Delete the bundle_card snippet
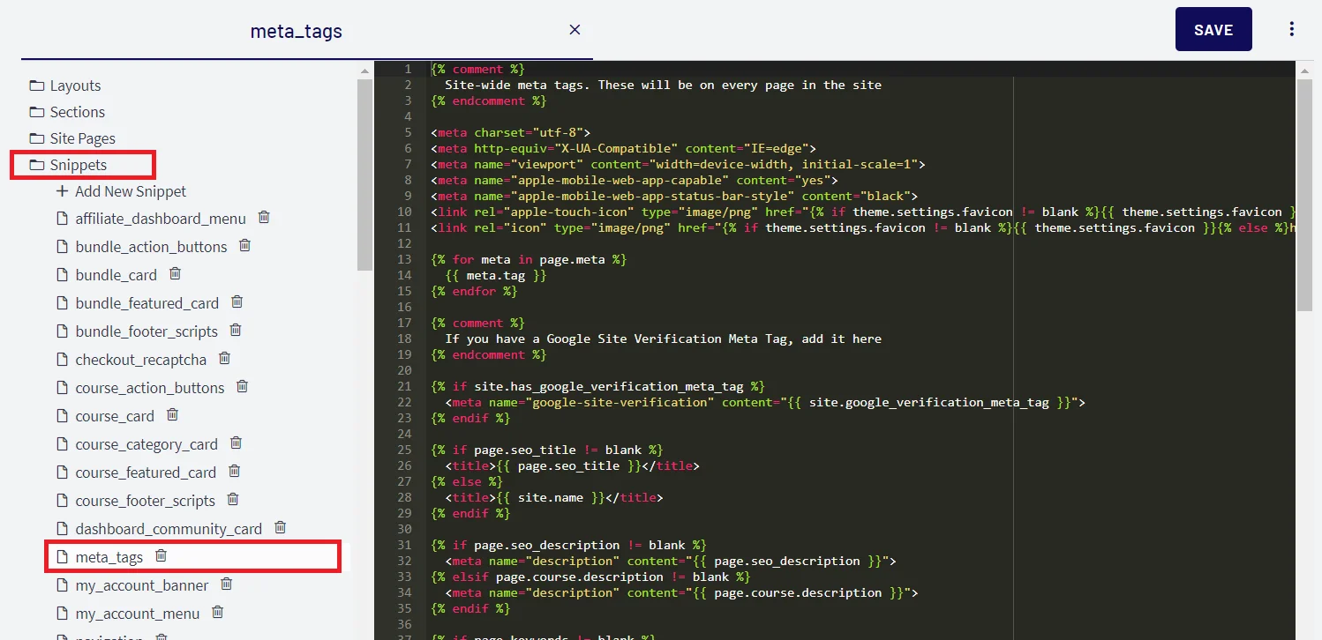 pyautogui.click(x=173, y=273)
